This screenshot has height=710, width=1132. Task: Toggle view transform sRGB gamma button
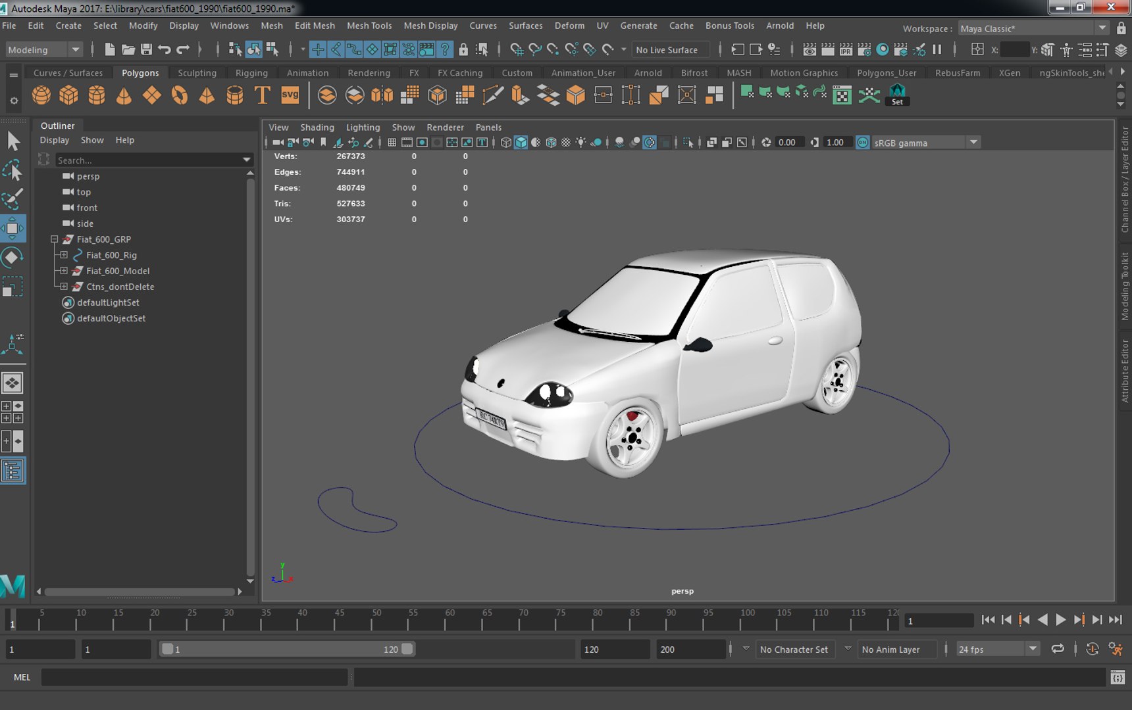[862, 143]
